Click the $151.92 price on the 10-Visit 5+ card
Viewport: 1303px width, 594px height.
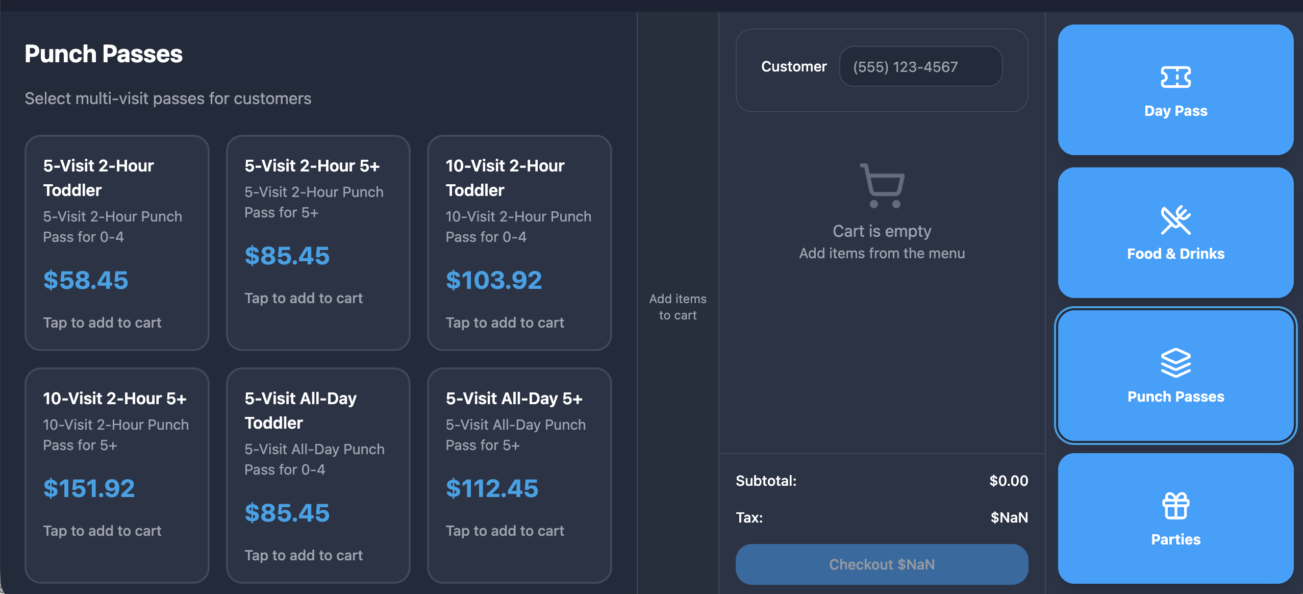tap(89, 488)
